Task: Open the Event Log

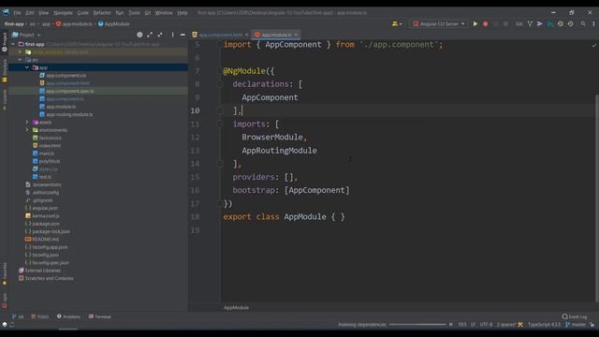Action: pos(575,316)
